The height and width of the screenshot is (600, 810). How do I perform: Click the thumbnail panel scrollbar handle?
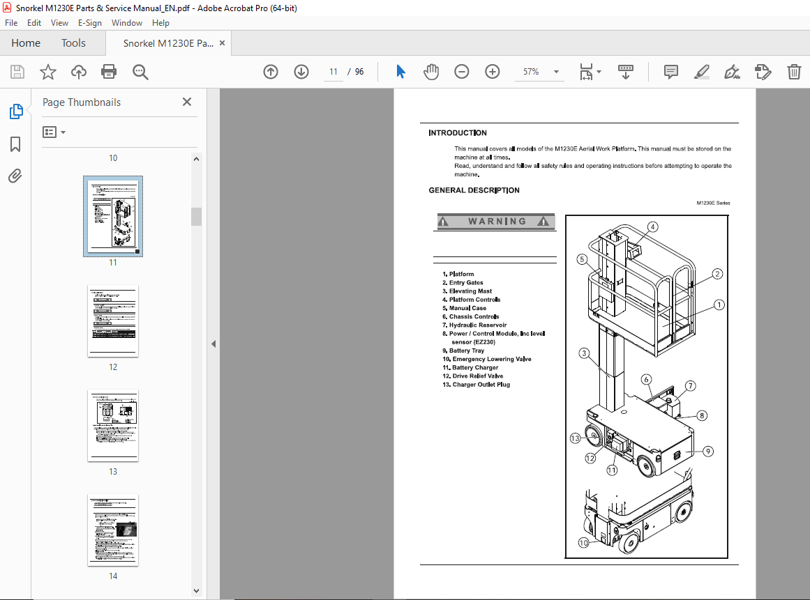tap(196, 217)
